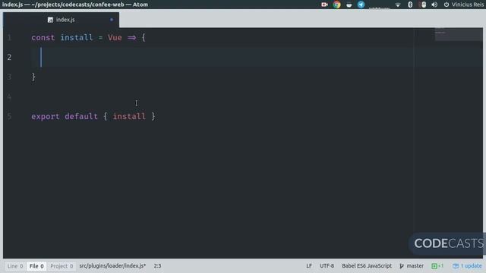Open the UTF-8 encoding selector
Viewport: 486px width, 273px height.
click(327, 266)
